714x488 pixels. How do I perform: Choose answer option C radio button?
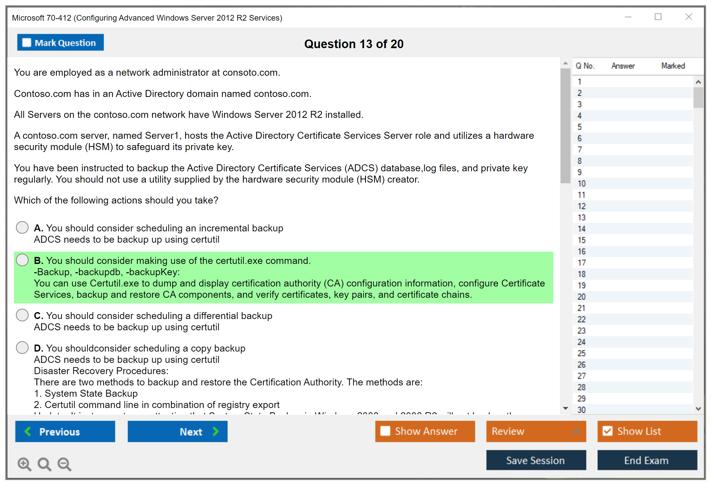pos(22,315)
